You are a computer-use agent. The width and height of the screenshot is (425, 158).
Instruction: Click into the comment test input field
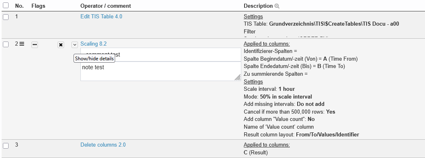[x=161, y=55]
